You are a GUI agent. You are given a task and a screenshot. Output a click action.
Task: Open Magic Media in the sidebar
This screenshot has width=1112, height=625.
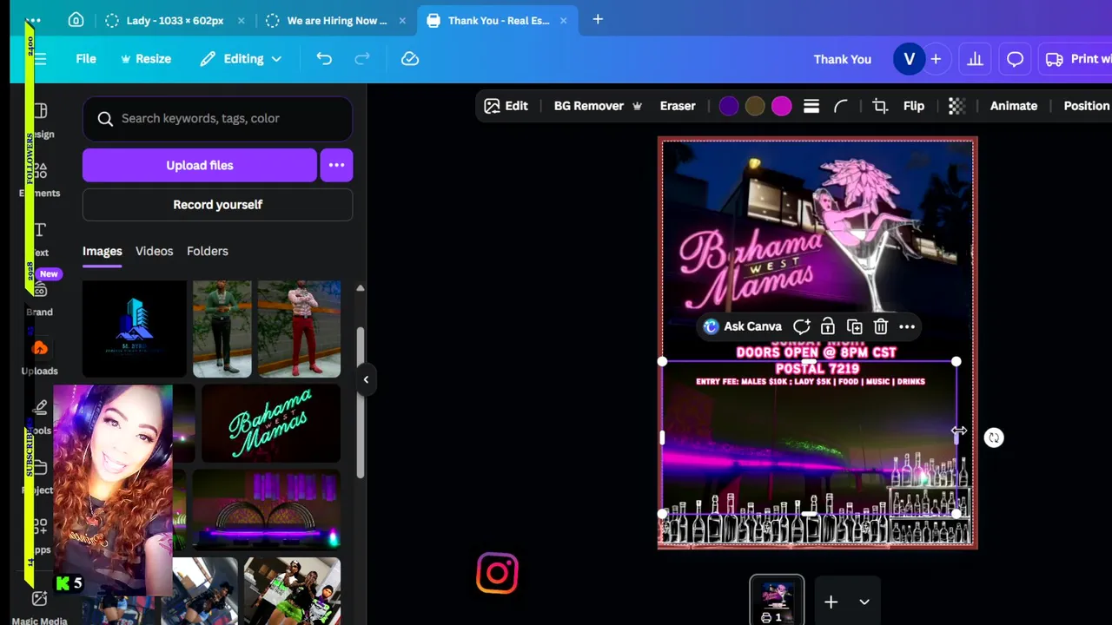point(40,607)
